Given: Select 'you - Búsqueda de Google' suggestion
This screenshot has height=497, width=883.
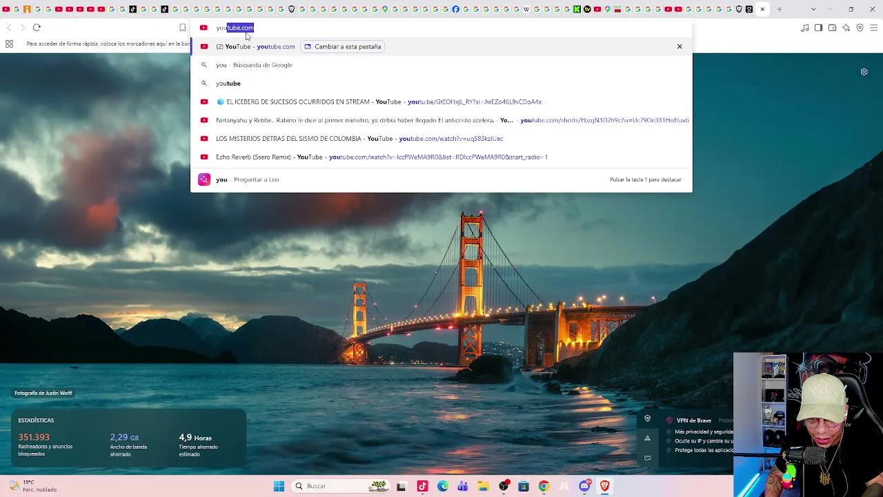Looking at the screenshot, I should pyautogui.click(x=441, y=65).
